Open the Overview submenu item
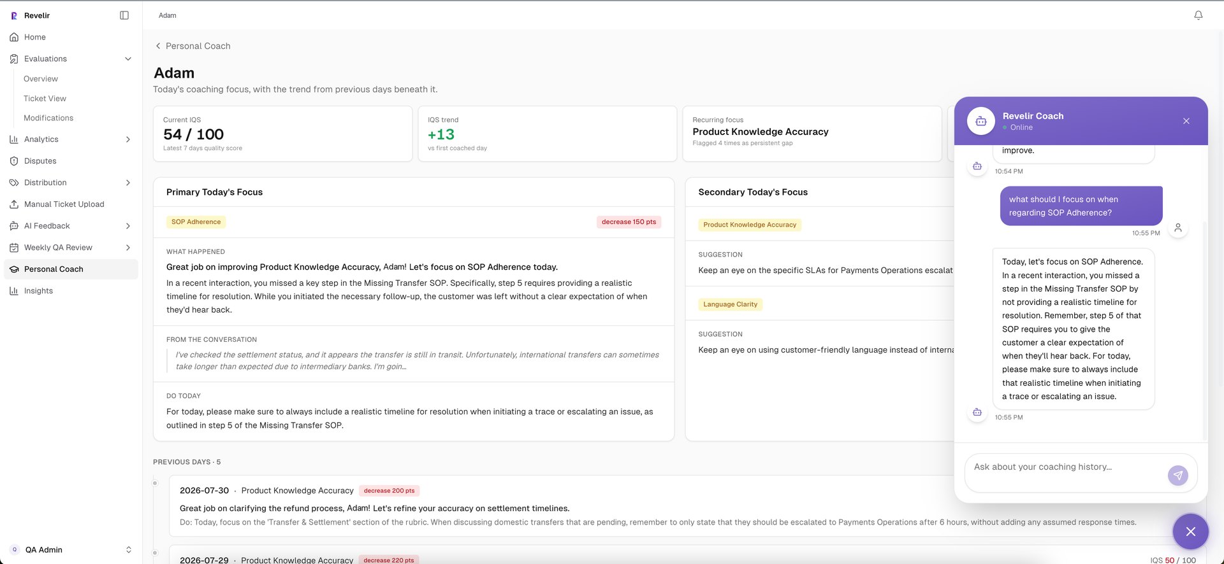The image size is (1224, 564). click(x=41, y=79)
